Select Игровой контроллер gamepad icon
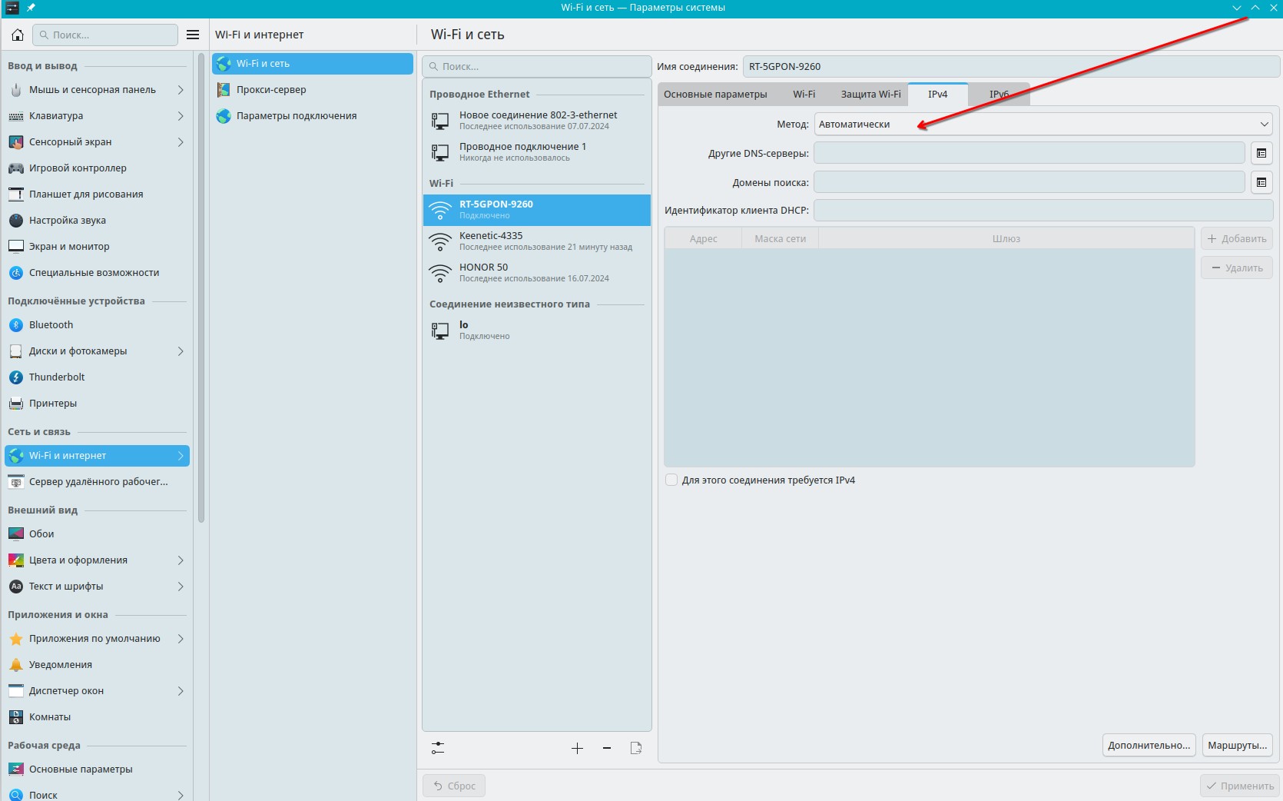 point(16,168)
